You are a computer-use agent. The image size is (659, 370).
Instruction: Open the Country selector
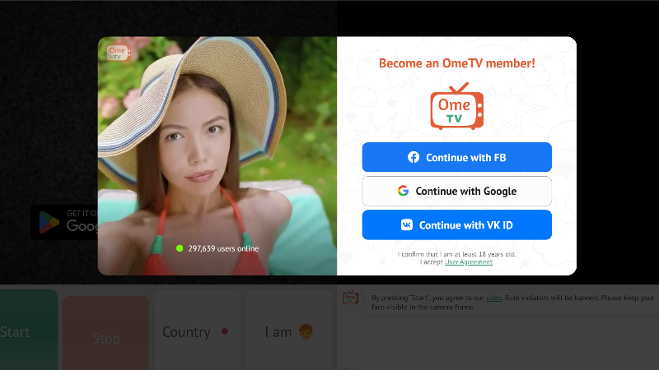point(198,331)
